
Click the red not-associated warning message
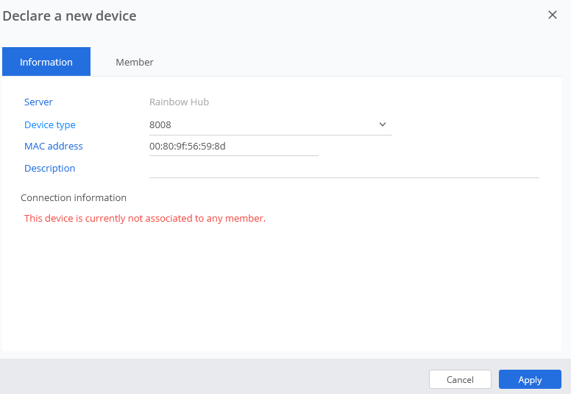(144, 219)
